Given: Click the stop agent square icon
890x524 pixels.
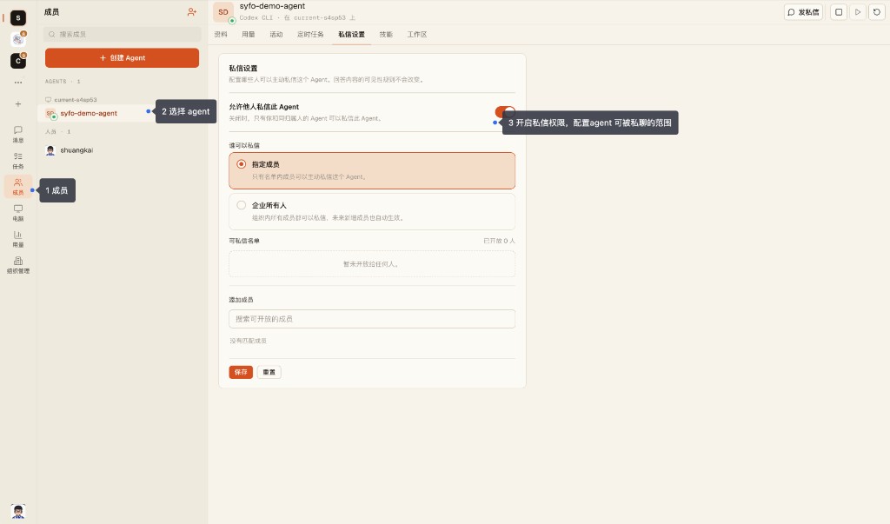Looking at the screenshot, I should (839, 12).
